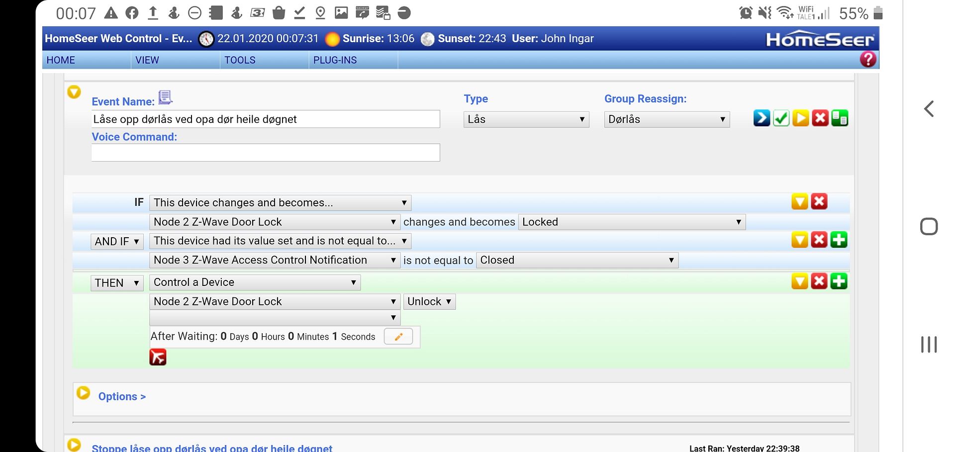Image resolution: width=955 pixels, height=452 pixels.
Task: Copy the event with the green duplicate icon
Action: [840, 118]
